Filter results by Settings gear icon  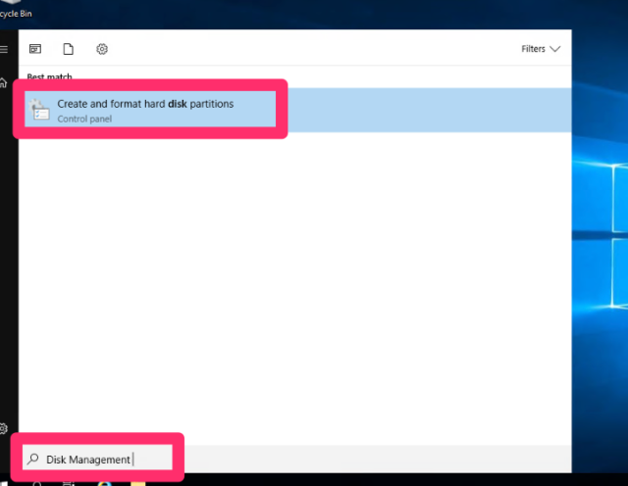pos(102,49)
